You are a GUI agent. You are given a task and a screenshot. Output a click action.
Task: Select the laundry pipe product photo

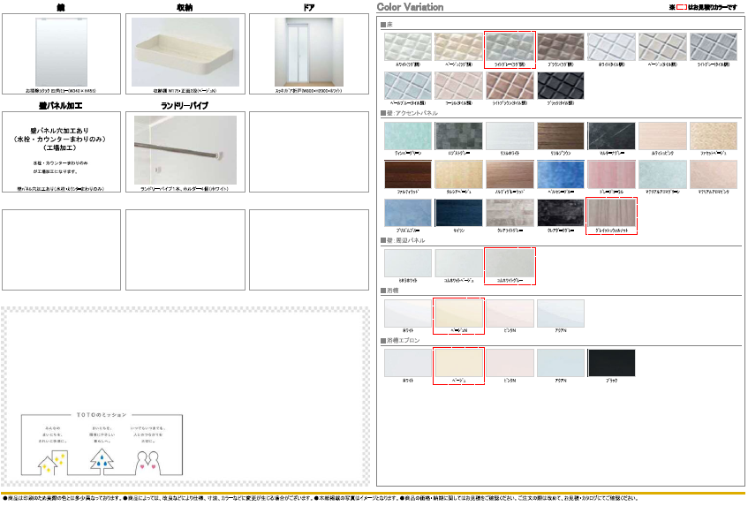click(x=185, y=149)
